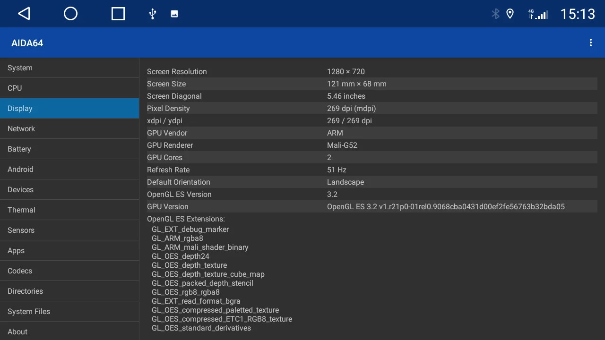Tap the USB status icon
This screenshot has height=340, width=605.
coord(152,14)
